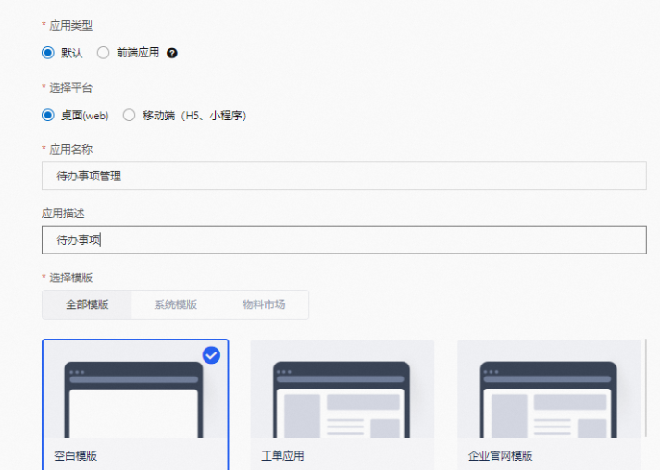Screen dimensions: 660x470
Task: Click the 企业官网模版 template name
Action: click(501, 456)
